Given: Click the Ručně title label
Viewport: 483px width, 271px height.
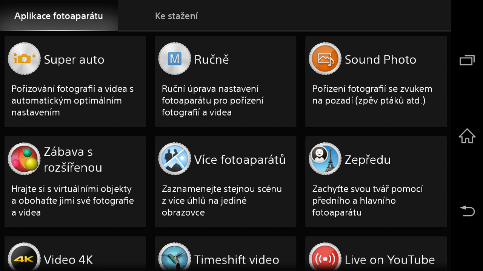Looking at the screenshot, I should 211,59.
